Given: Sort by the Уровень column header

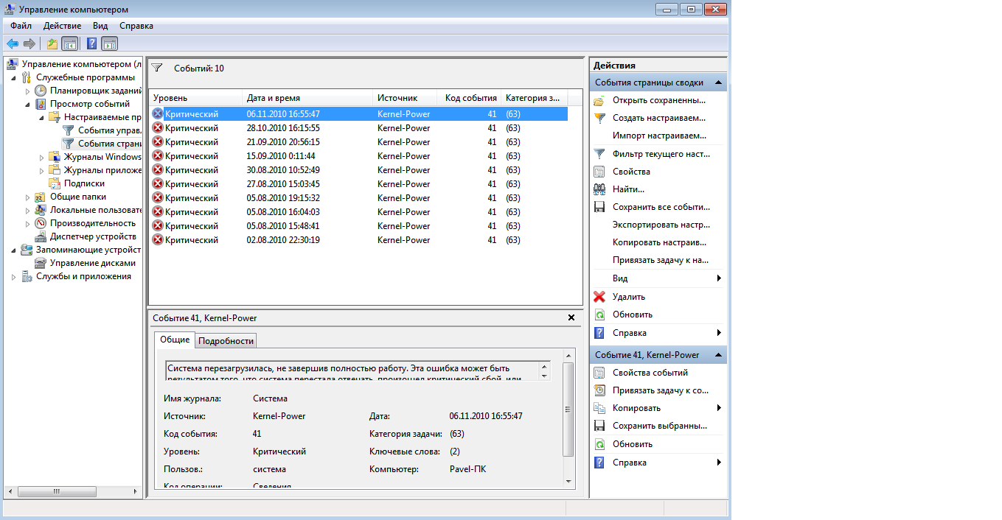Looking at the screenshot, I should pyautogui.click(x=195, y=98).
